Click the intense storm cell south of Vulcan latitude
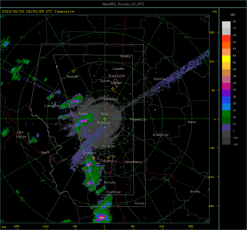 click(x=102, y=217)
